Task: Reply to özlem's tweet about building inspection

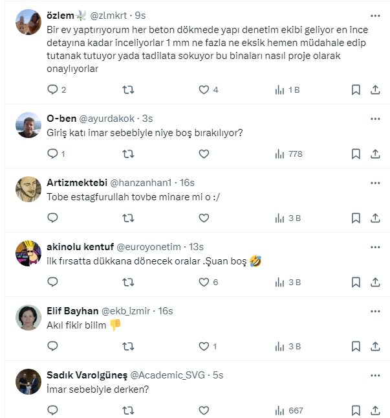Action: tap(53, 90)
